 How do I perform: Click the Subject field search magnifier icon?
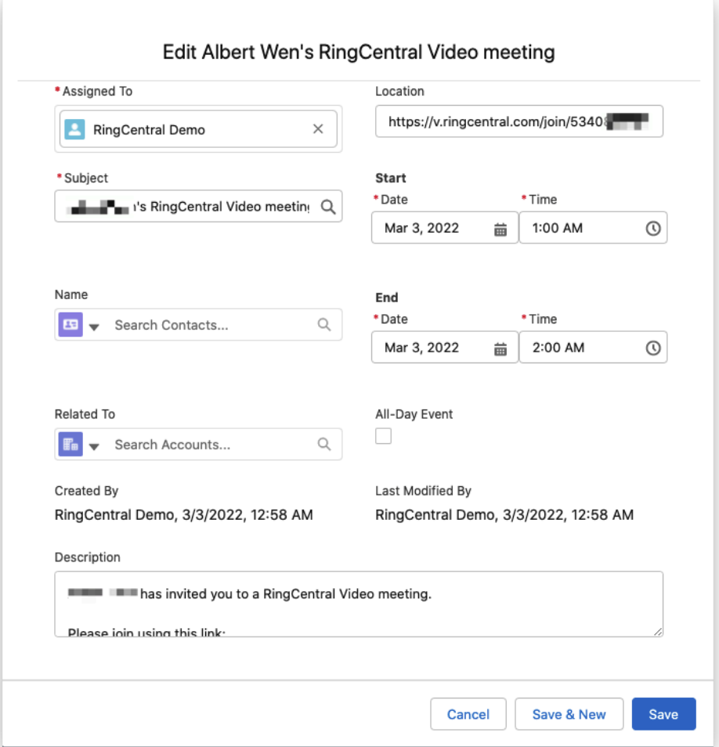(x=328, y=207)
